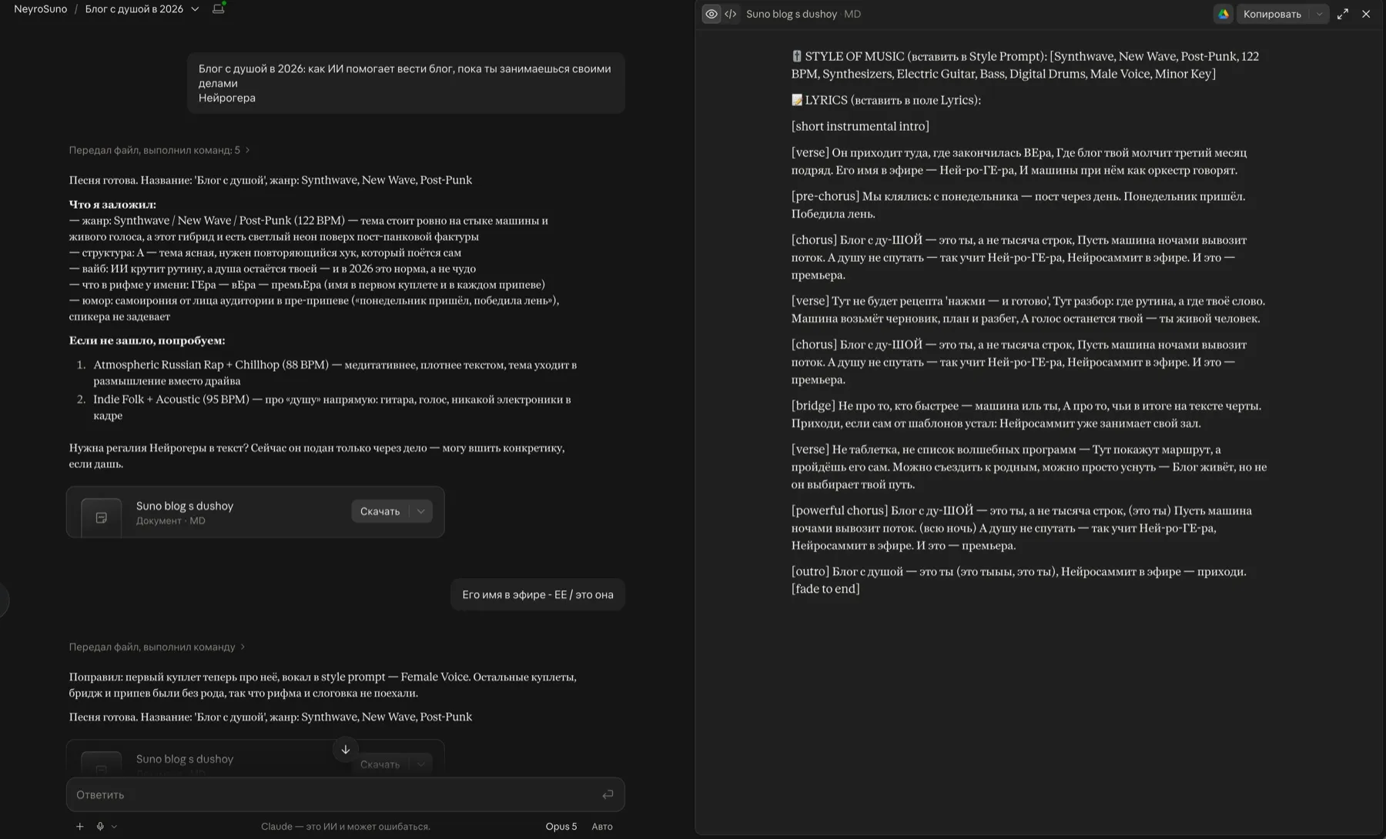
Task: Switch artifact to code view
Action: (731, 14)
